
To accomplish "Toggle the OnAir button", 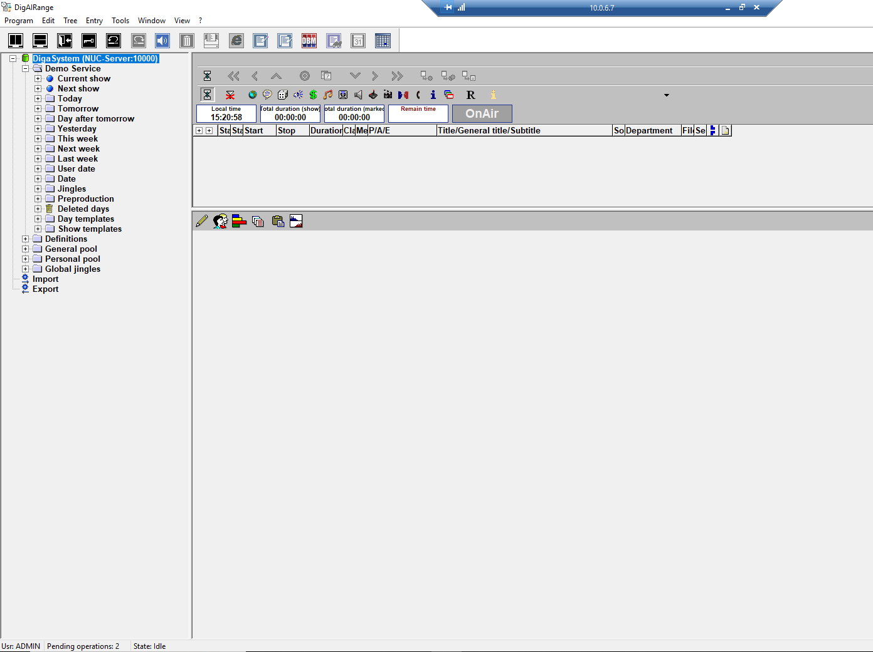I will click(x=482, y=113).
